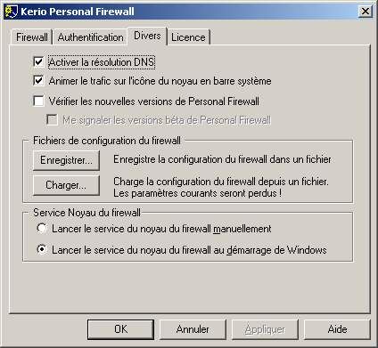378x348 pixels.
Task: Close the Kerio Personal Firewall dialog
Action: click(x=365, y=12)
